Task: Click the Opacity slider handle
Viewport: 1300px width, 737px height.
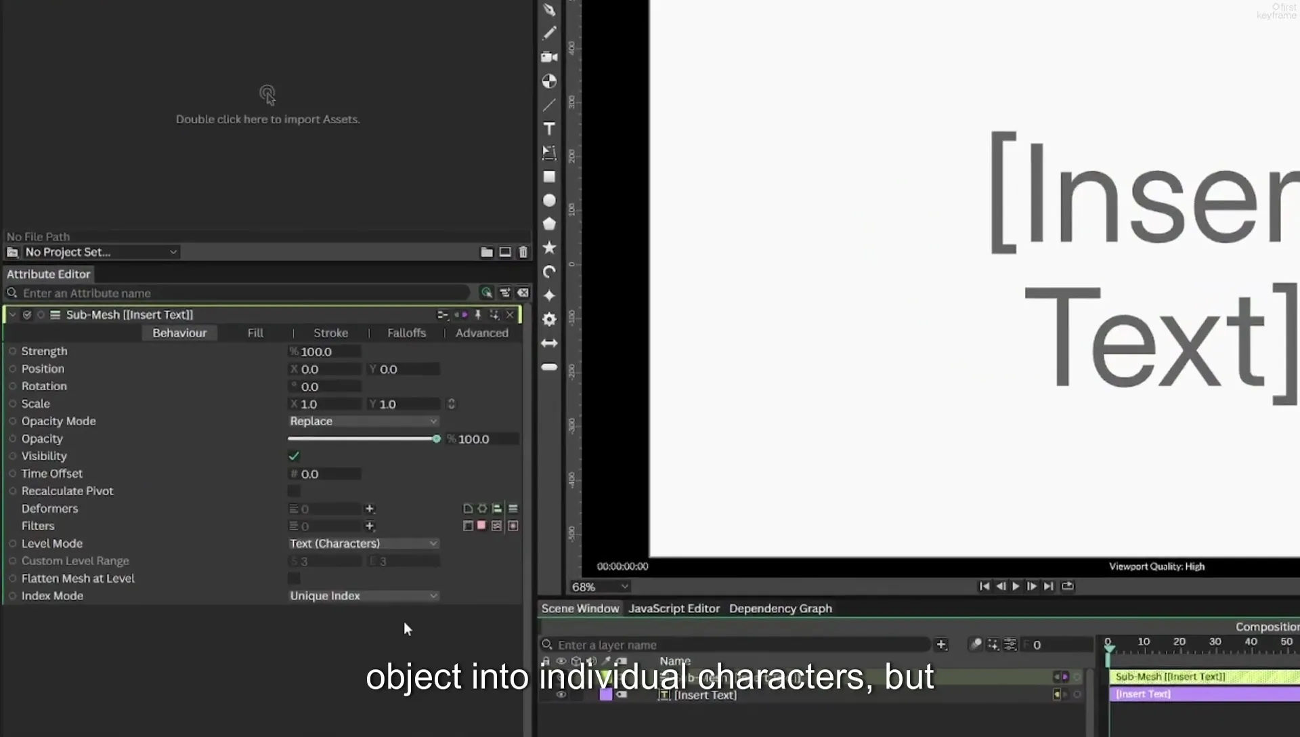Action: point(437,439)
